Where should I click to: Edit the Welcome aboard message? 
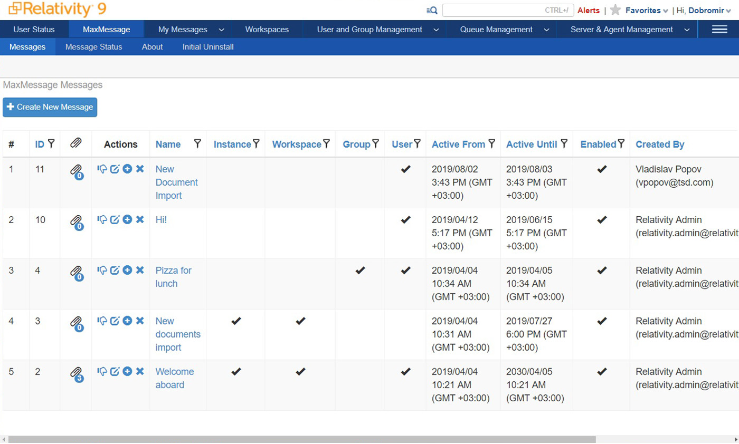click(115, 371)
